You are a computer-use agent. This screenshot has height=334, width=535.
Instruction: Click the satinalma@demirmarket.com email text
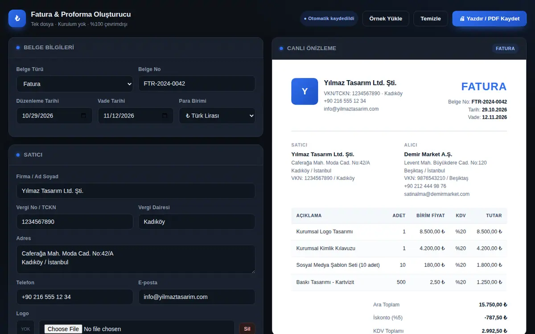pos(437,194)
